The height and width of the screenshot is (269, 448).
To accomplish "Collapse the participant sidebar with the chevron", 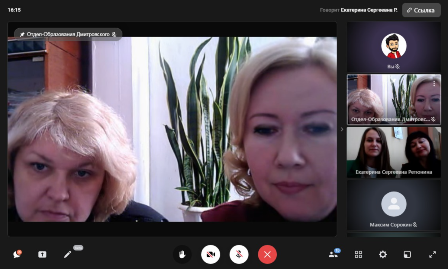I will pos(342,129).
